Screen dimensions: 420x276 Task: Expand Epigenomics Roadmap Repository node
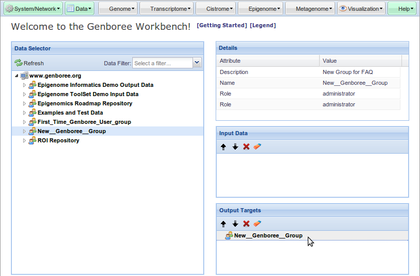(x=24, y=103)
